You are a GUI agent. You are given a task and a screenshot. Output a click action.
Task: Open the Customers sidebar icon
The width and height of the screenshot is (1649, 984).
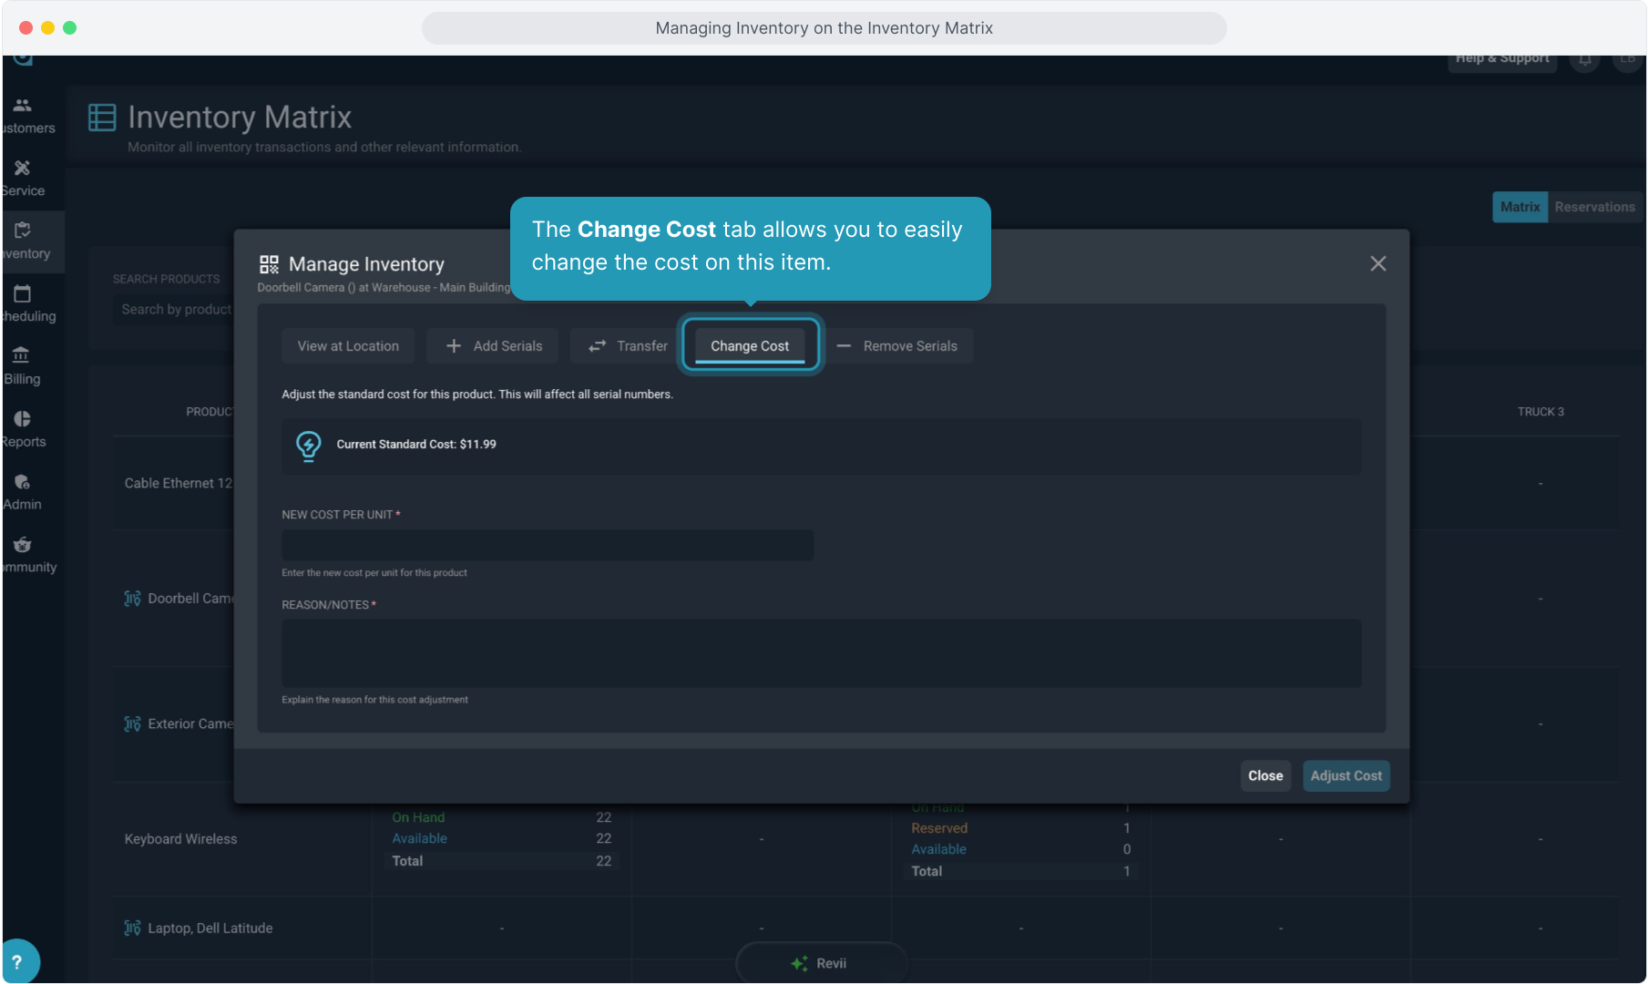23,106
